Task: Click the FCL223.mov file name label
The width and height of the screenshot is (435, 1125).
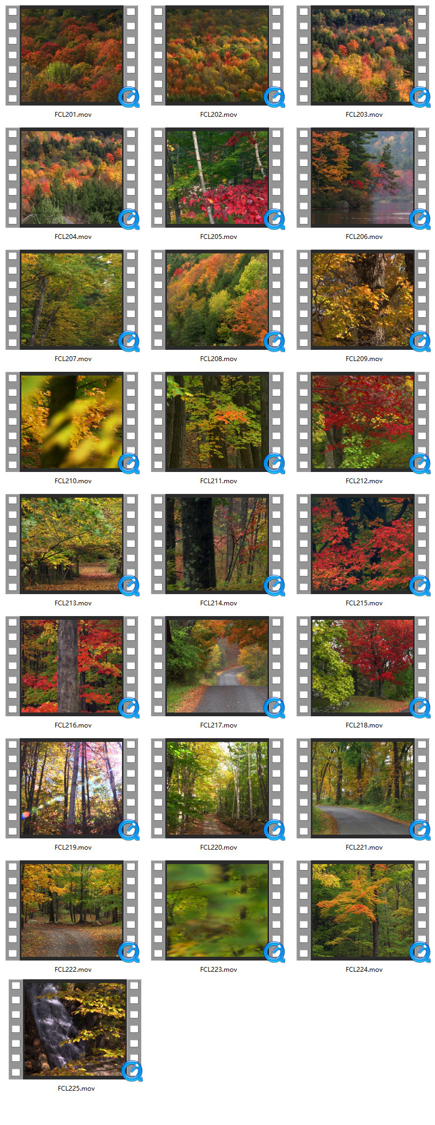Action: click(x=219, y=970)
